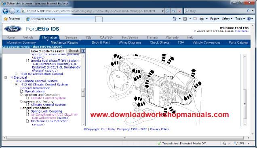Collapse 412 Climate Control System node
This screenshot has width=257, height=148.
point(11,81)
